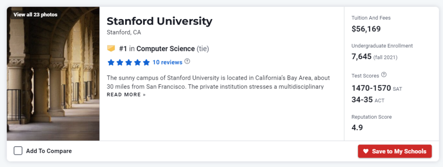Click the 7,645 undergraduate enrollment figure
Image resolution: width=443 pixels, height=167 pixels.
tap(361, 56)
